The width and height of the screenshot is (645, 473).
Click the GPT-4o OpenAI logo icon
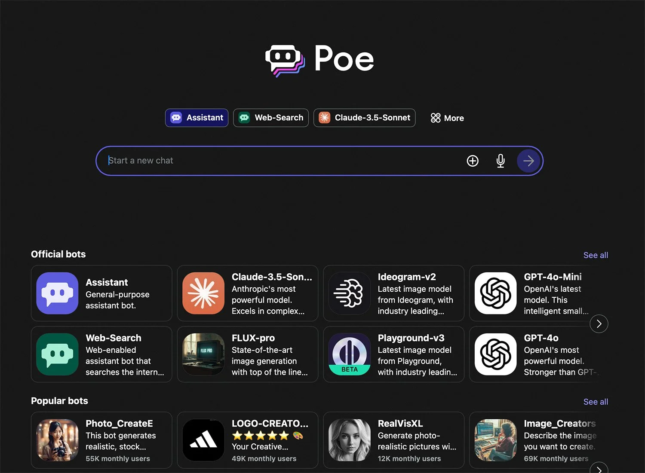[495, 354]
